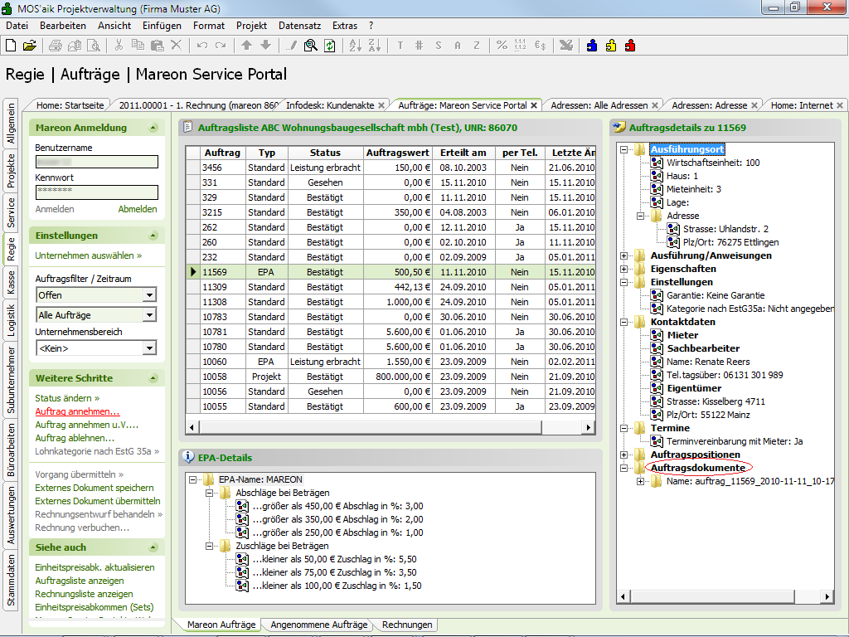Click the move down arrow icon
Screen dimensions: 849x637
point(265,46)
